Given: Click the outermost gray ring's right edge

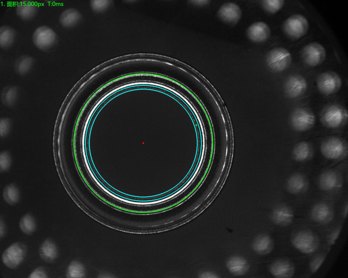Looking at the screenshot, I should click(x=233, y=142).
